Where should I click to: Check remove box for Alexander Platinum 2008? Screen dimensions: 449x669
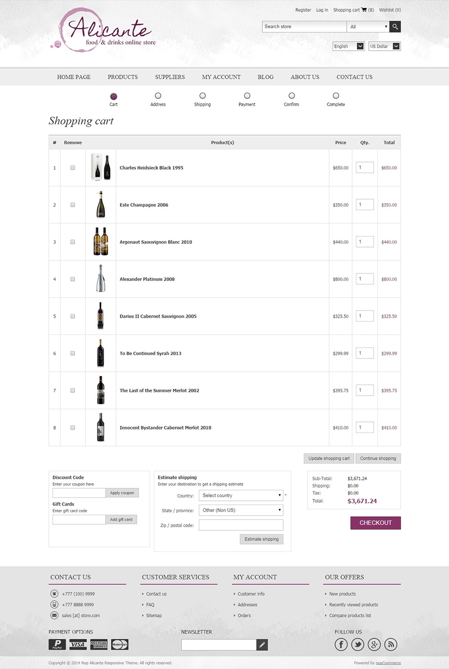coord(73,279)
